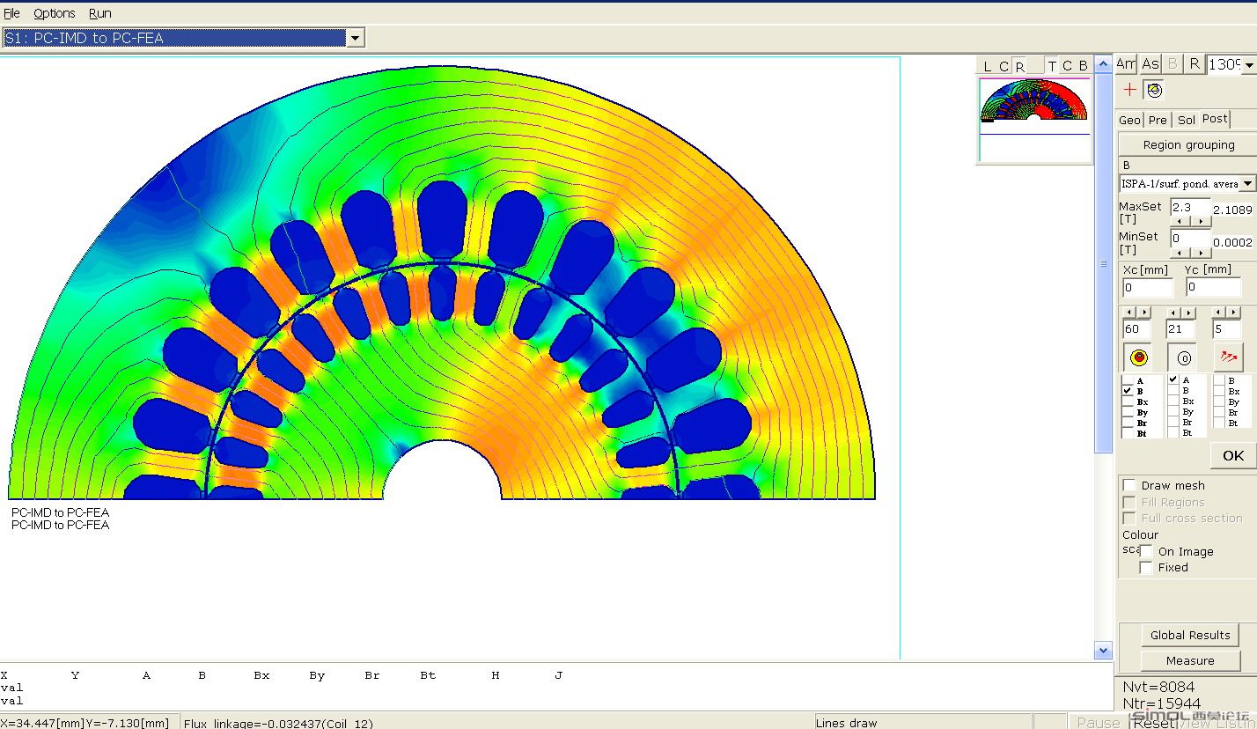This screenshot has width=1257, height=729.
Task: Switch to the Post tab
Action: coord(1215,118)
